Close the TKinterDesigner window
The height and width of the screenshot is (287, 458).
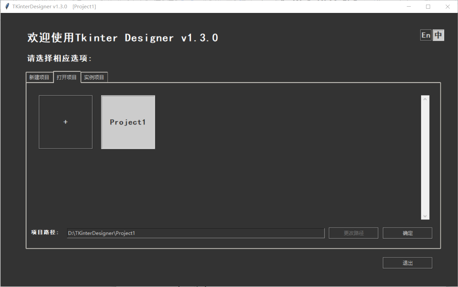point(447,7)
